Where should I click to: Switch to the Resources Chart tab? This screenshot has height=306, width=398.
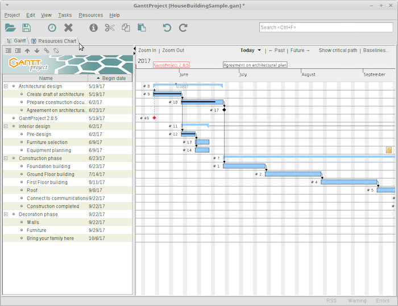coord(53,41)
